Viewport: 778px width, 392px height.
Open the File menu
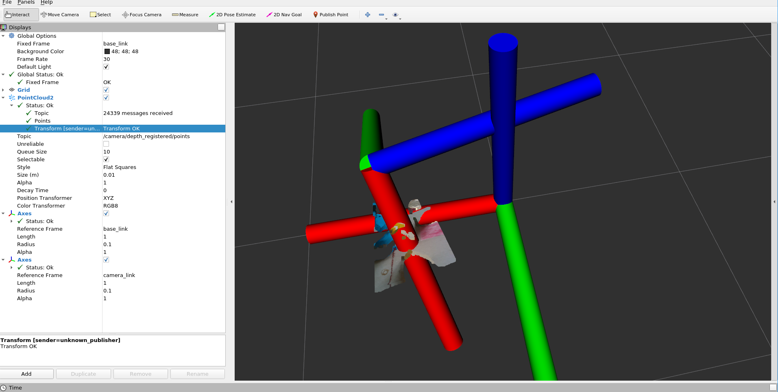[x=7, y=2]
